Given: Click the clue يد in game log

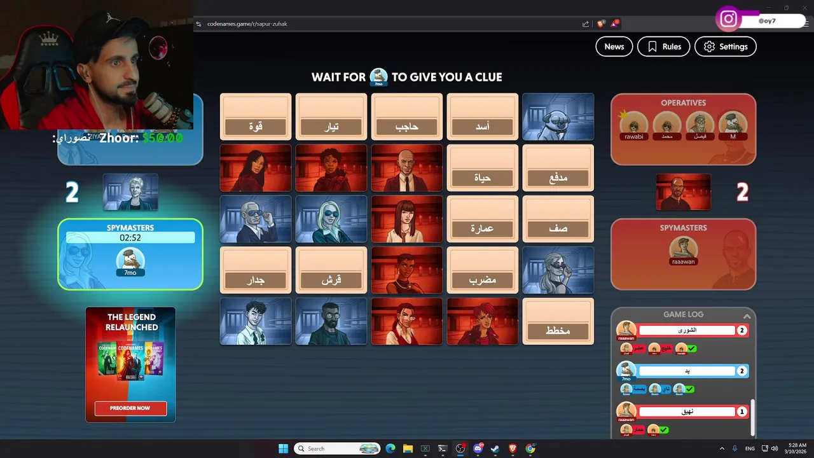Looking at the screenshot, I should (687, 371).
